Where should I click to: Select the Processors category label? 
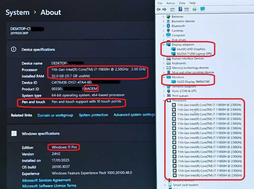click(179, 100)
